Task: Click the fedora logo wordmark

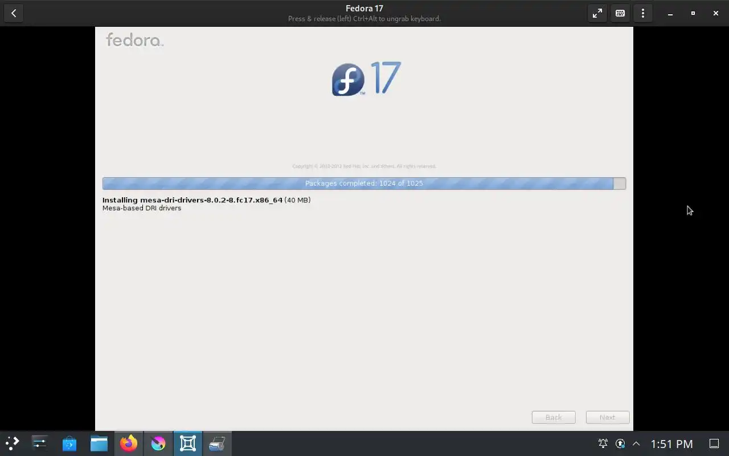Action: [135, 40]
